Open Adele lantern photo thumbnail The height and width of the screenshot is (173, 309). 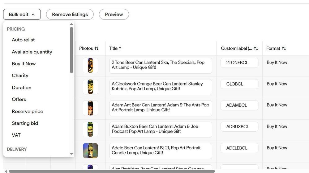point(90,150)
